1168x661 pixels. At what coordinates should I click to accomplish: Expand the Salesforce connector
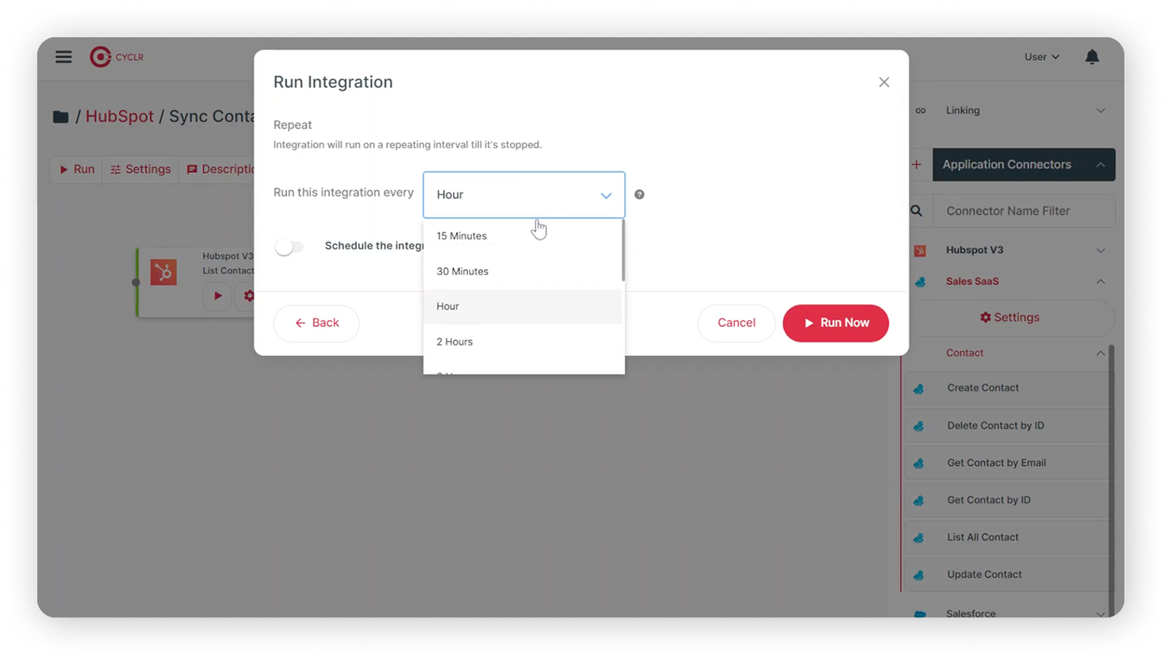(x=1101, y=613)
